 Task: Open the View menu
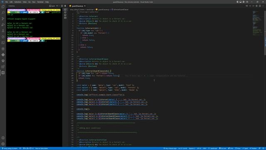tap(25, 2)
